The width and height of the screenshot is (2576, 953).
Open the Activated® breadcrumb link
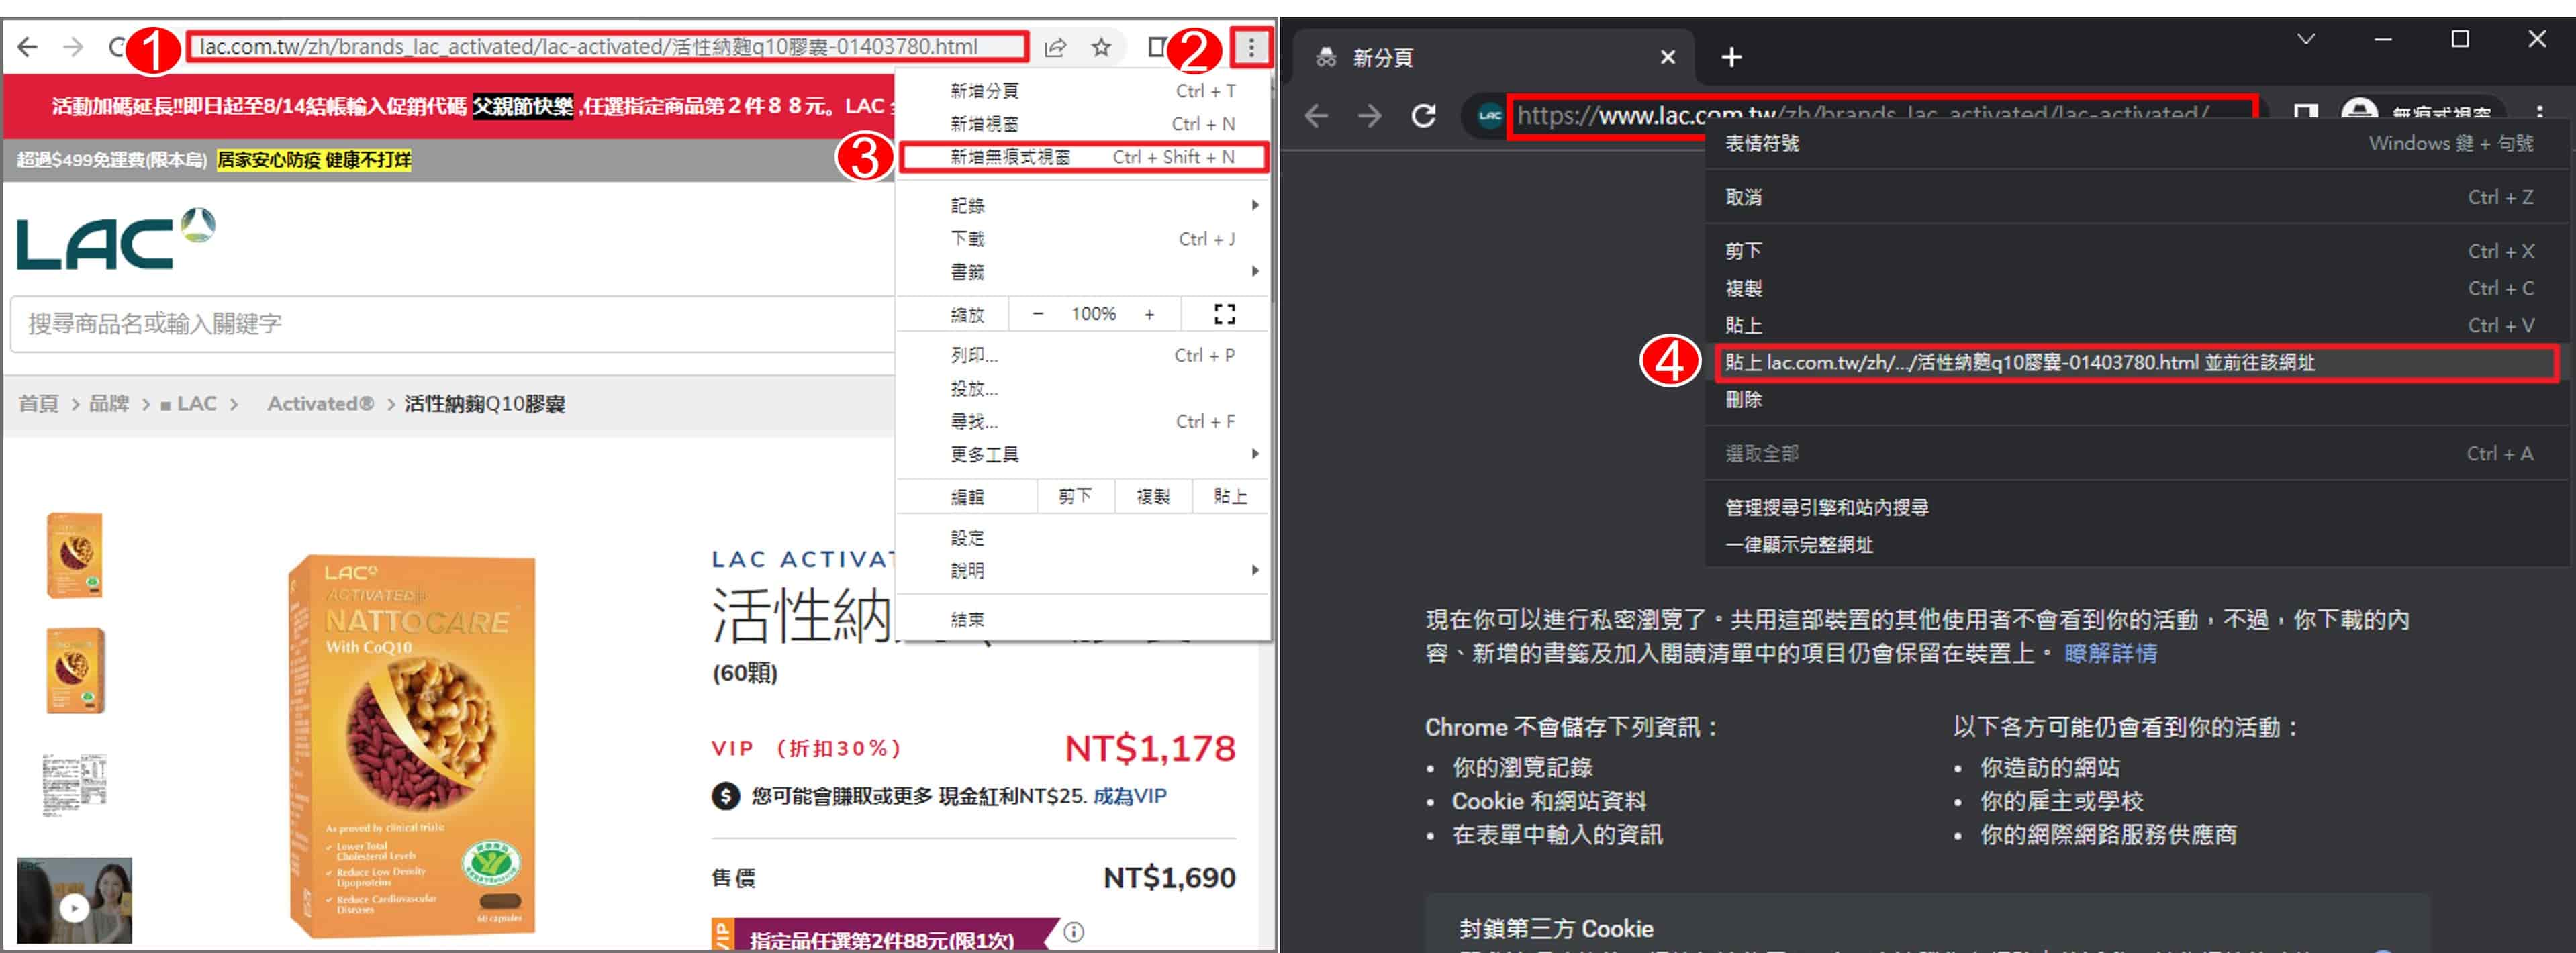coord(320,403)
